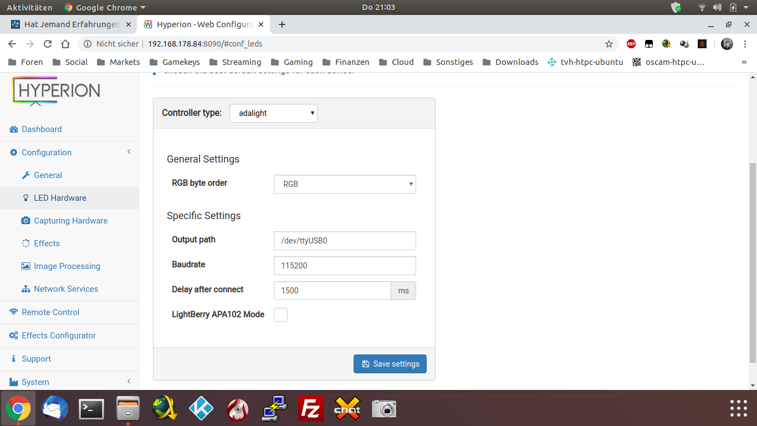Open the screenshot camera app in dock

pyautogui.click(x=384, y=409)
